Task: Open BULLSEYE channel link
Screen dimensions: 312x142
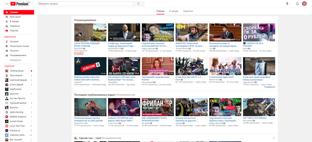Action: tap(79, 48)
